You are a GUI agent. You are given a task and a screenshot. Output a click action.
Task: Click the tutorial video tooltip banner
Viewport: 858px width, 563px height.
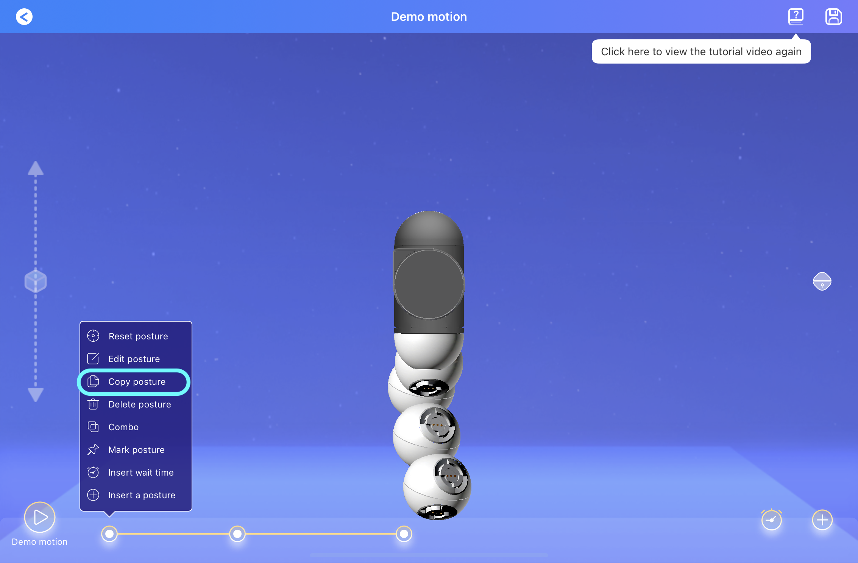pyautogui.click(x=701, y=51)
